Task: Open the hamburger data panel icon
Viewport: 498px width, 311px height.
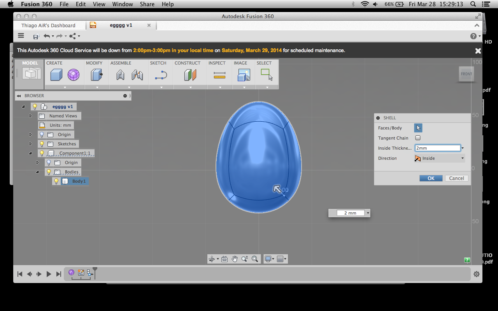Action: [x=21, y=36]
